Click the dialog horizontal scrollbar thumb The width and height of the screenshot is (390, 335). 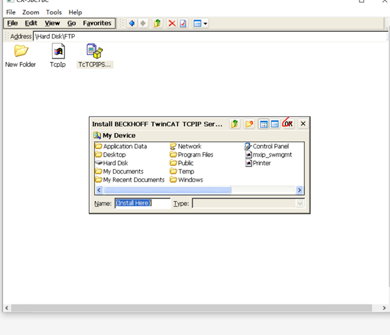click(x=167, y=190)
